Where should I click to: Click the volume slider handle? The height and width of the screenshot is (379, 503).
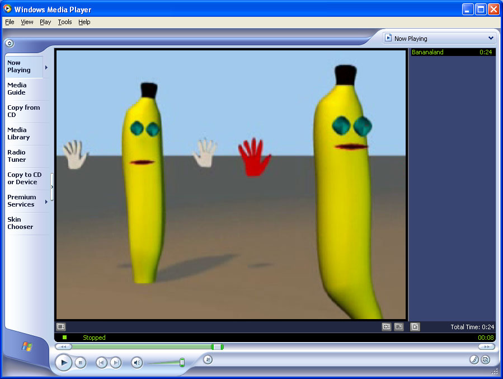tap(182, 363)
